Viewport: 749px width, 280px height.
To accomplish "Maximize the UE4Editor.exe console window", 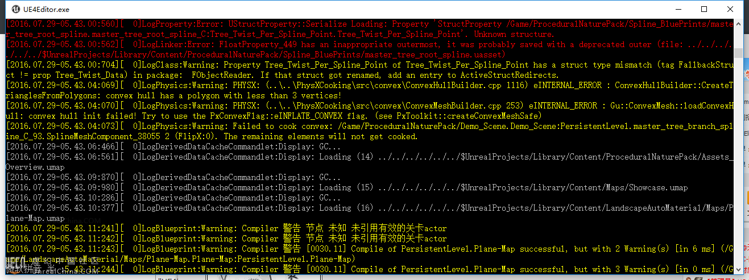I will 704,9.
